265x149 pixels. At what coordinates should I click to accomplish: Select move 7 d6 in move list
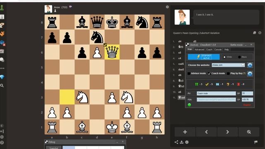pos(180,75)
